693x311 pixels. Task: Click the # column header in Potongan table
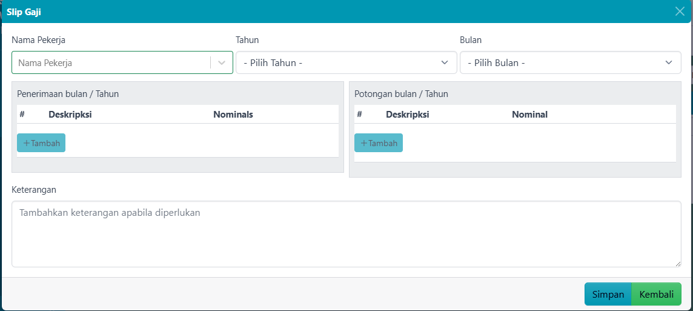(359, 114)
